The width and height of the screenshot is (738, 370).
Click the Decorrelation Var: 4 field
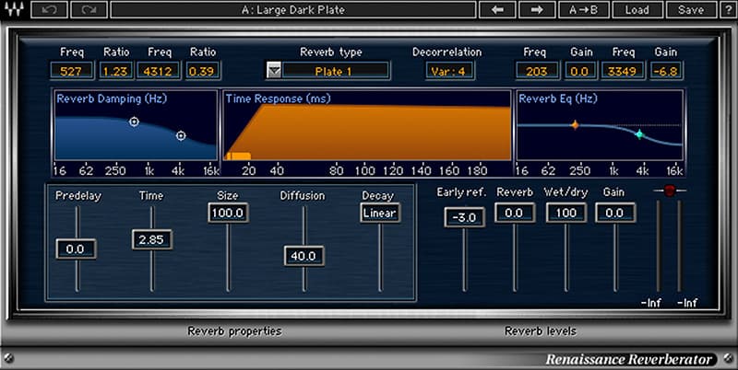(449, 71)
